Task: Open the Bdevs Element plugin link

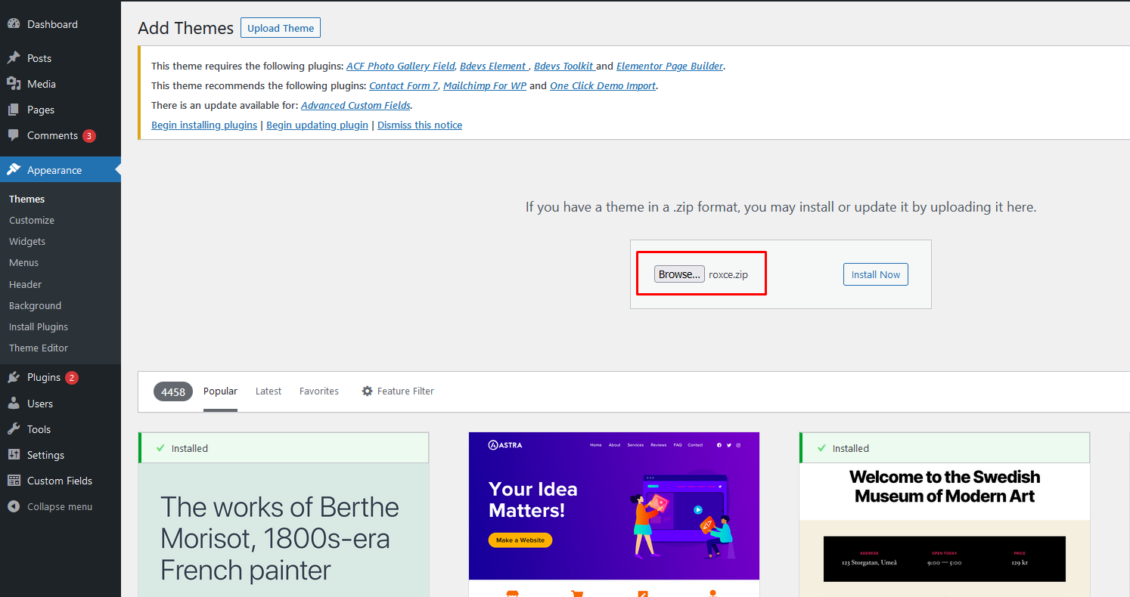Action: [493, 66]
